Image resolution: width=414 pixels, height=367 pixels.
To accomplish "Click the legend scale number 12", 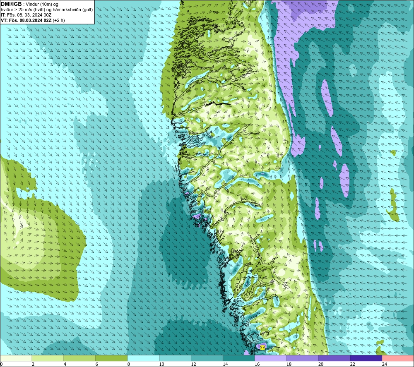I will [x=193, y=364].
